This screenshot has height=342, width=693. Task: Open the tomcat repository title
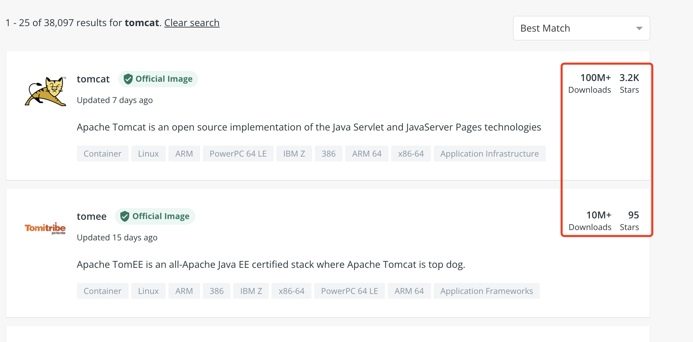(x=93, y=79)
